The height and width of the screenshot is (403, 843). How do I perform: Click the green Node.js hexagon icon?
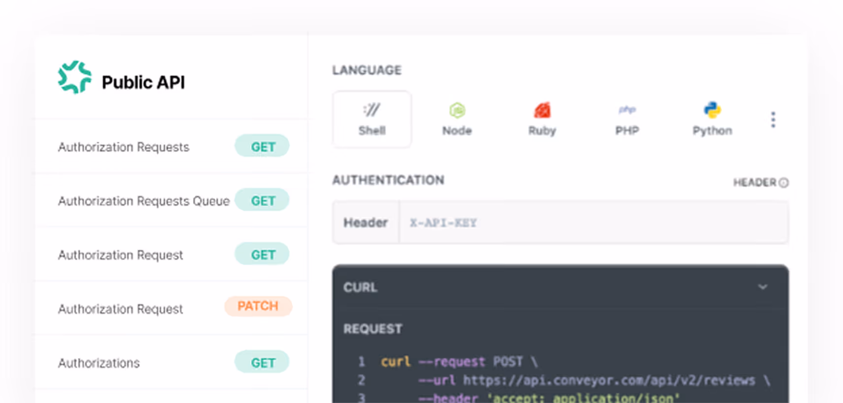tap(457, 110)
